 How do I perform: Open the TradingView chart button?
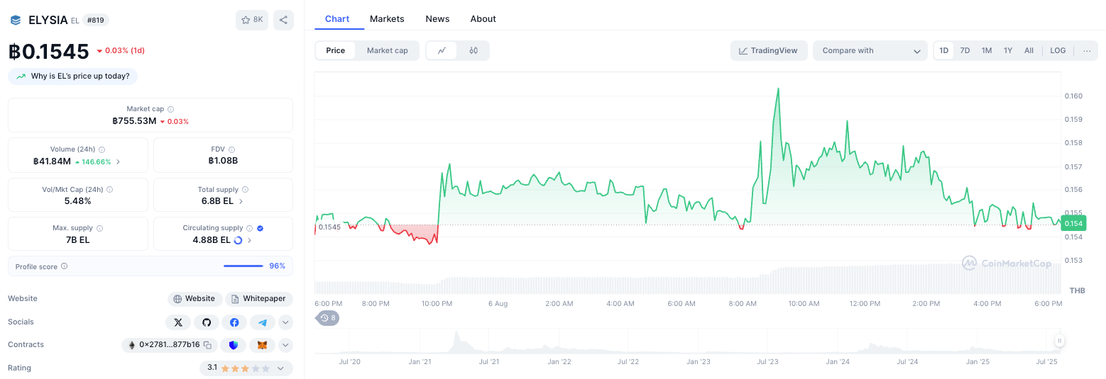[x=768, y=50]
